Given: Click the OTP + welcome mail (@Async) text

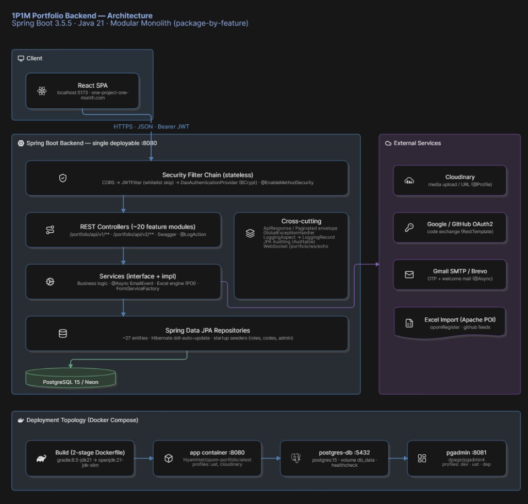Looking at the screenshot, I should tap(460, 279).
